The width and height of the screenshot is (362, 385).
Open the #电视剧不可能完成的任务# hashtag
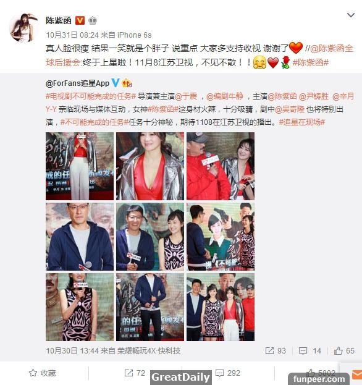tap(91, 96)
